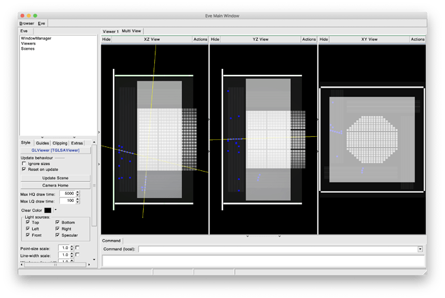Click the Max HQ draw time field
445x298 pixels.
tap(68, 194)
